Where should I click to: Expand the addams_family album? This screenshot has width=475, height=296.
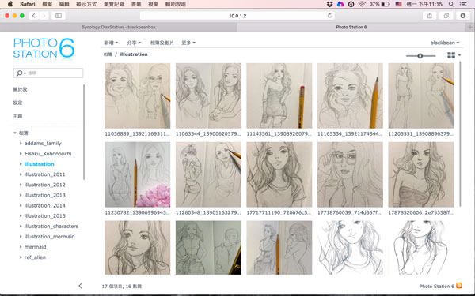pyautogui.click(x=21, y=144)
